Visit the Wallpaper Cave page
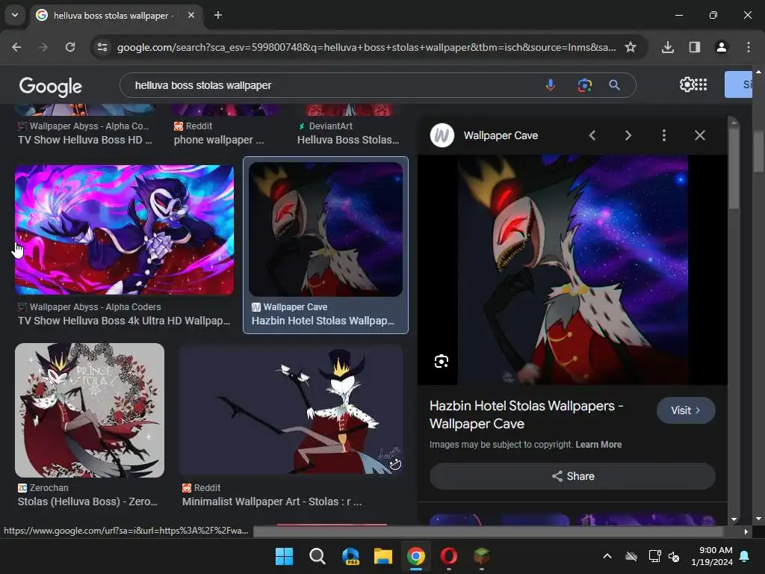 [686, 410]
